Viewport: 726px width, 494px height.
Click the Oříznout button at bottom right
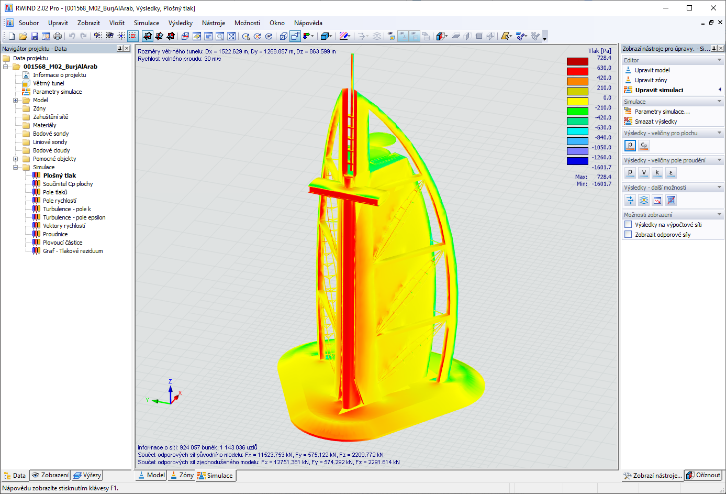click(704, 475)
